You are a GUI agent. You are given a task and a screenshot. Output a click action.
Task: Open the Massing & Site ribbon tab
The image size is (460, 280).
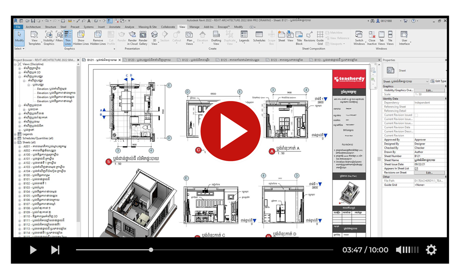coord(148,27)
